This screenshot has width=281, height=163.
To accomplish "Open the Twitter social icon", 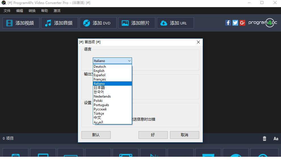I will click(235, 23).
